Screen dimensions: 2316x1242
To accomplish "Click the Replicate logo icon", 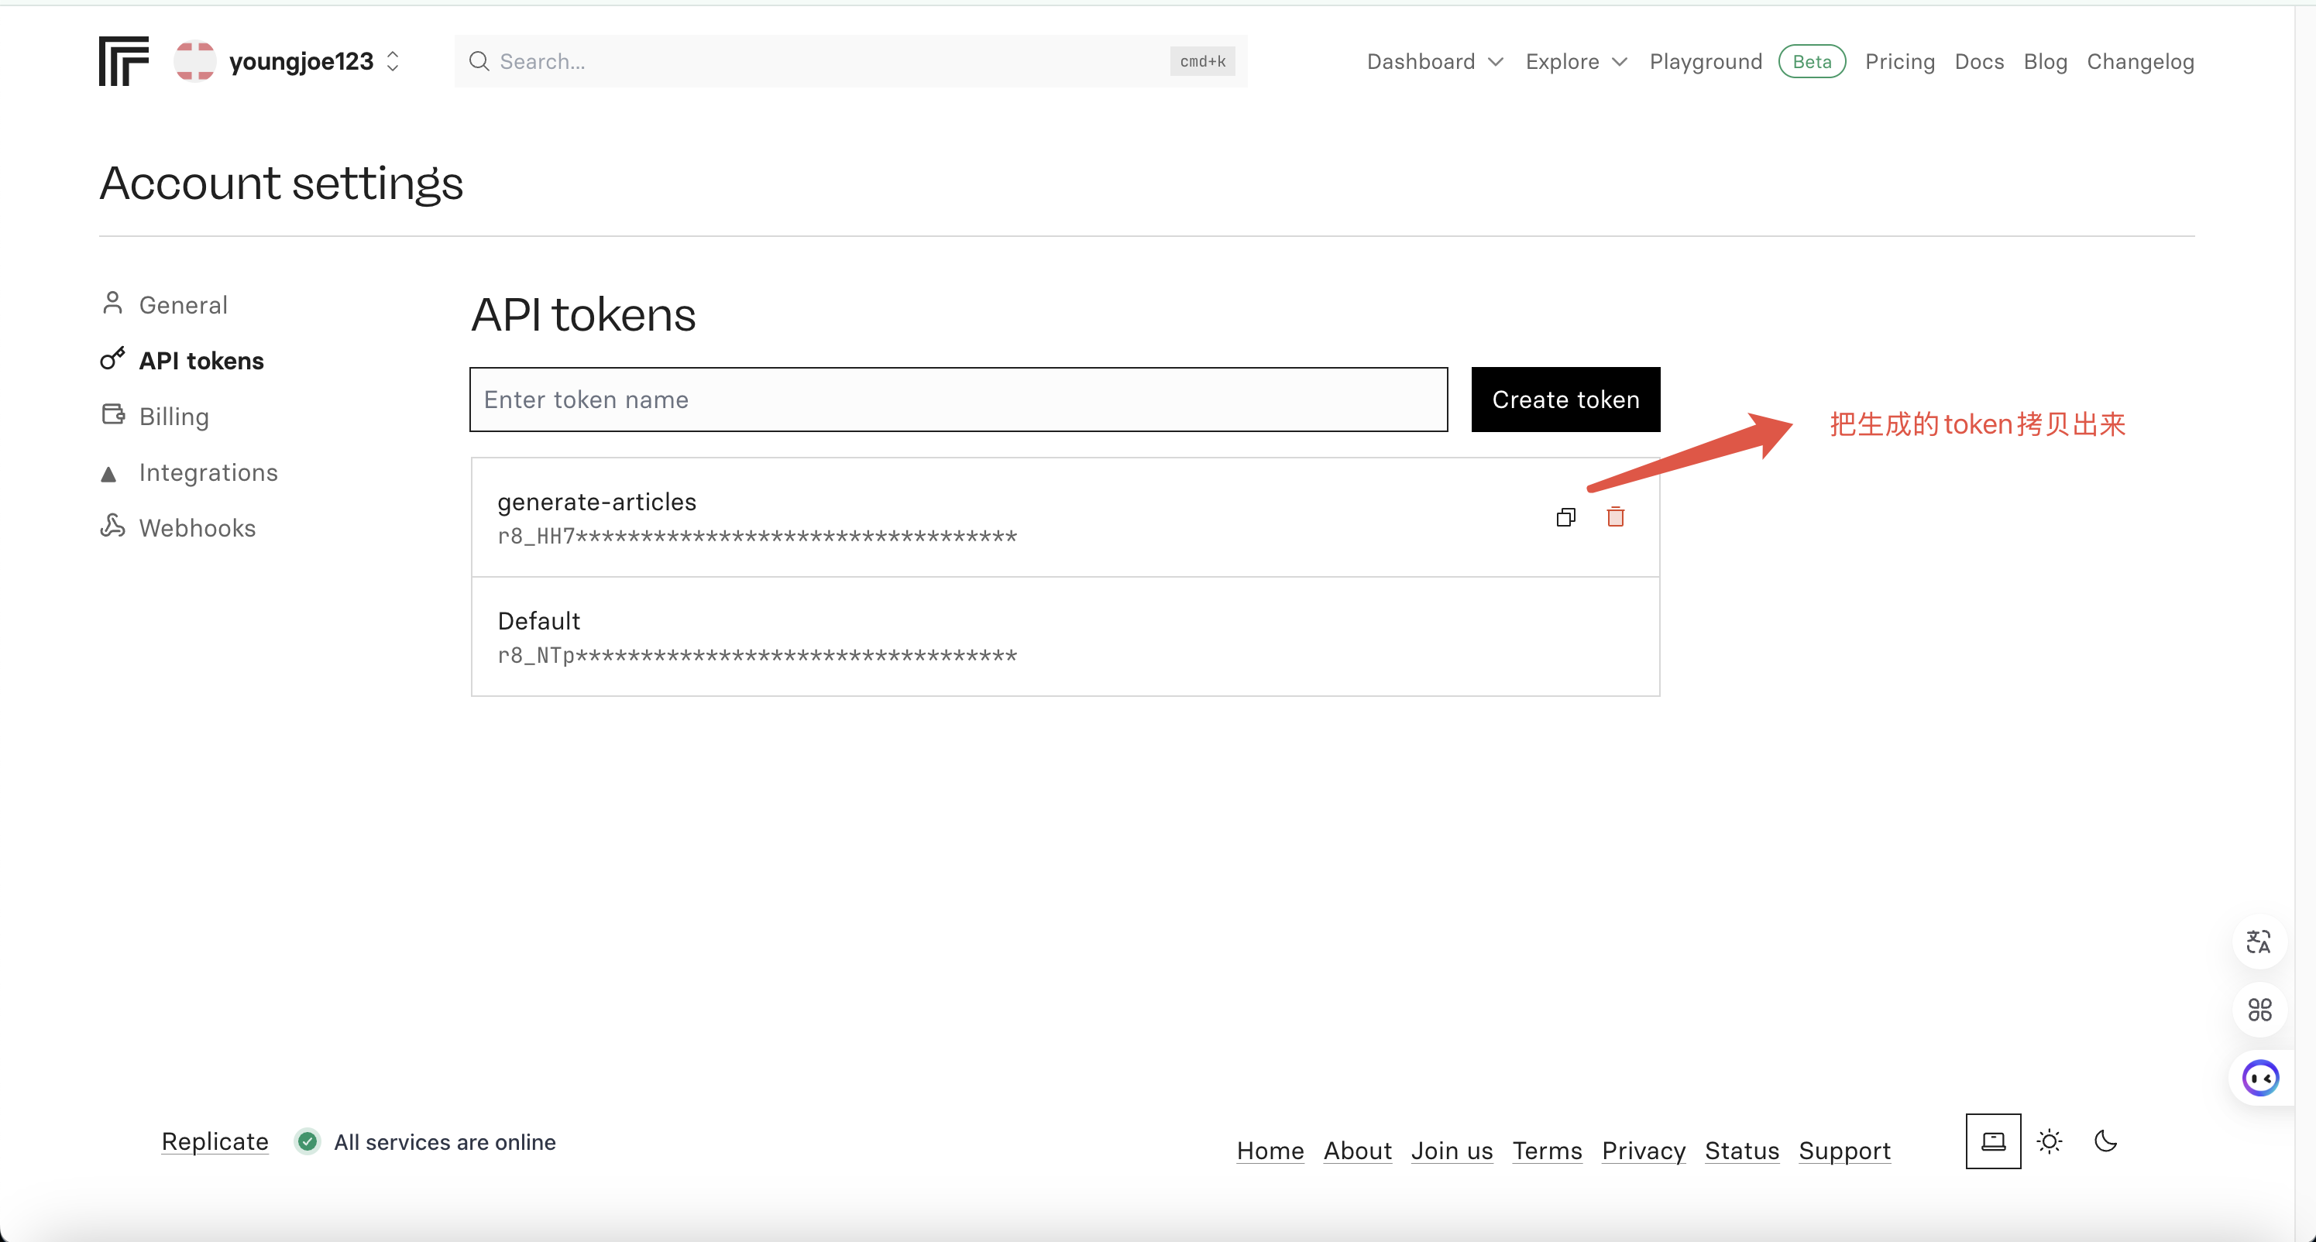I will [x=124, y=61].
